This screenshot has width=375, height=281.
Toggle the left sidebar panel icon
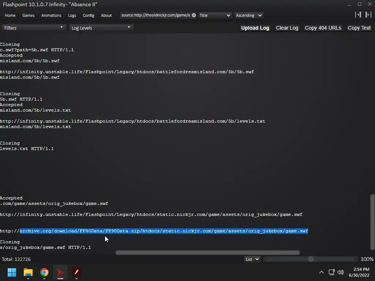click(x=358, y=15)
